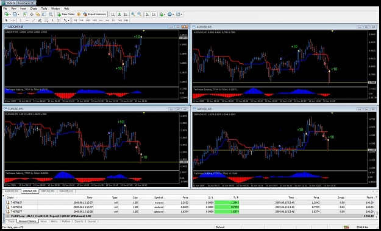This screenshot has height=231, width=381.
Task: Open the Trade tab in Terminal
Action: (x=11, y=221)
